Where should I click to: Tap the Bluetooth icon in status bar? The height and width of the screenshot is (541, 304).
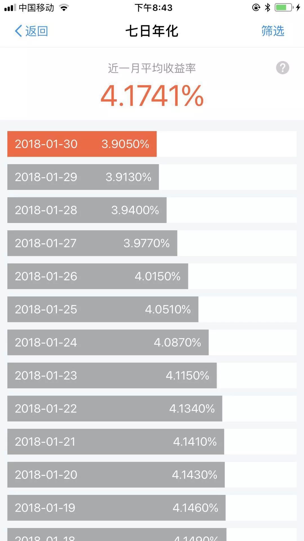tap(268, 7)
